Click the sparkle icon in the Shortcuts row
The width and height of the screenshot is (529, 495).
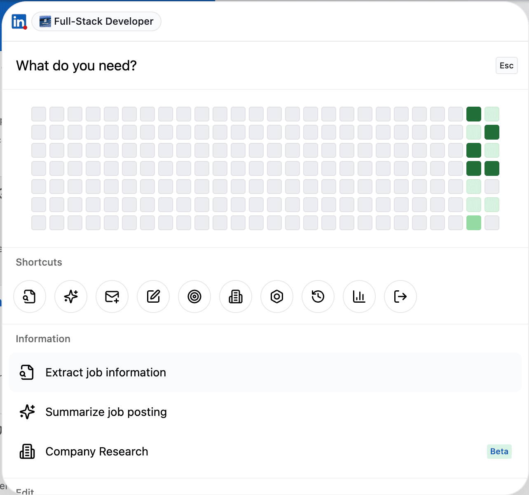click(71, 297)
